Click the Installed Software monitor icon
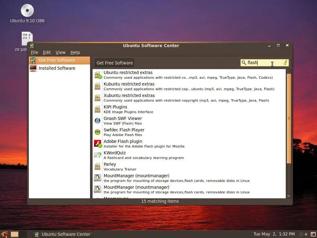The width and height of the screenshot is (317, 238). (x=33, y=68)
